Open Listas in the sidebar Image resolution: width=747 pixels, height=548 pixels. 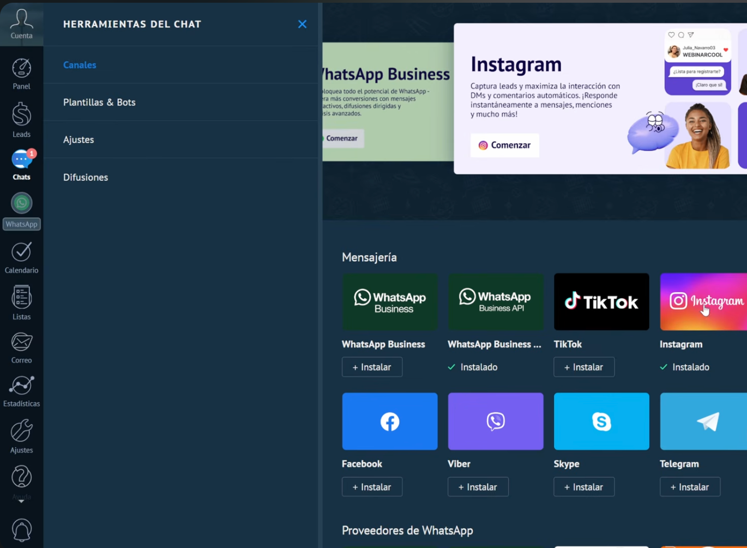click(21, 303)
